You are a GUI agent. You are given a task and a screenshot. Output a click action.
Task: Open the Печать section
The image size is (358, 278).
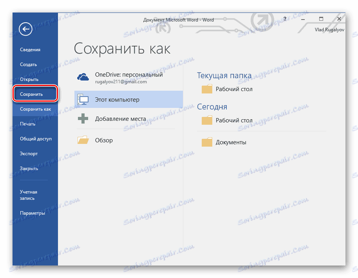tap(27, 124)
